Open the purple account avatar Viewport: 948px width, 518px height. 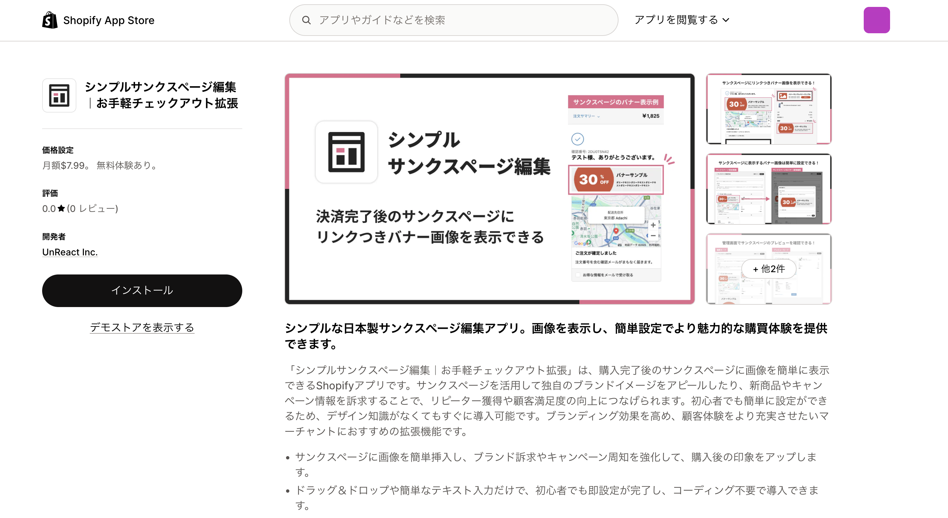877,20
